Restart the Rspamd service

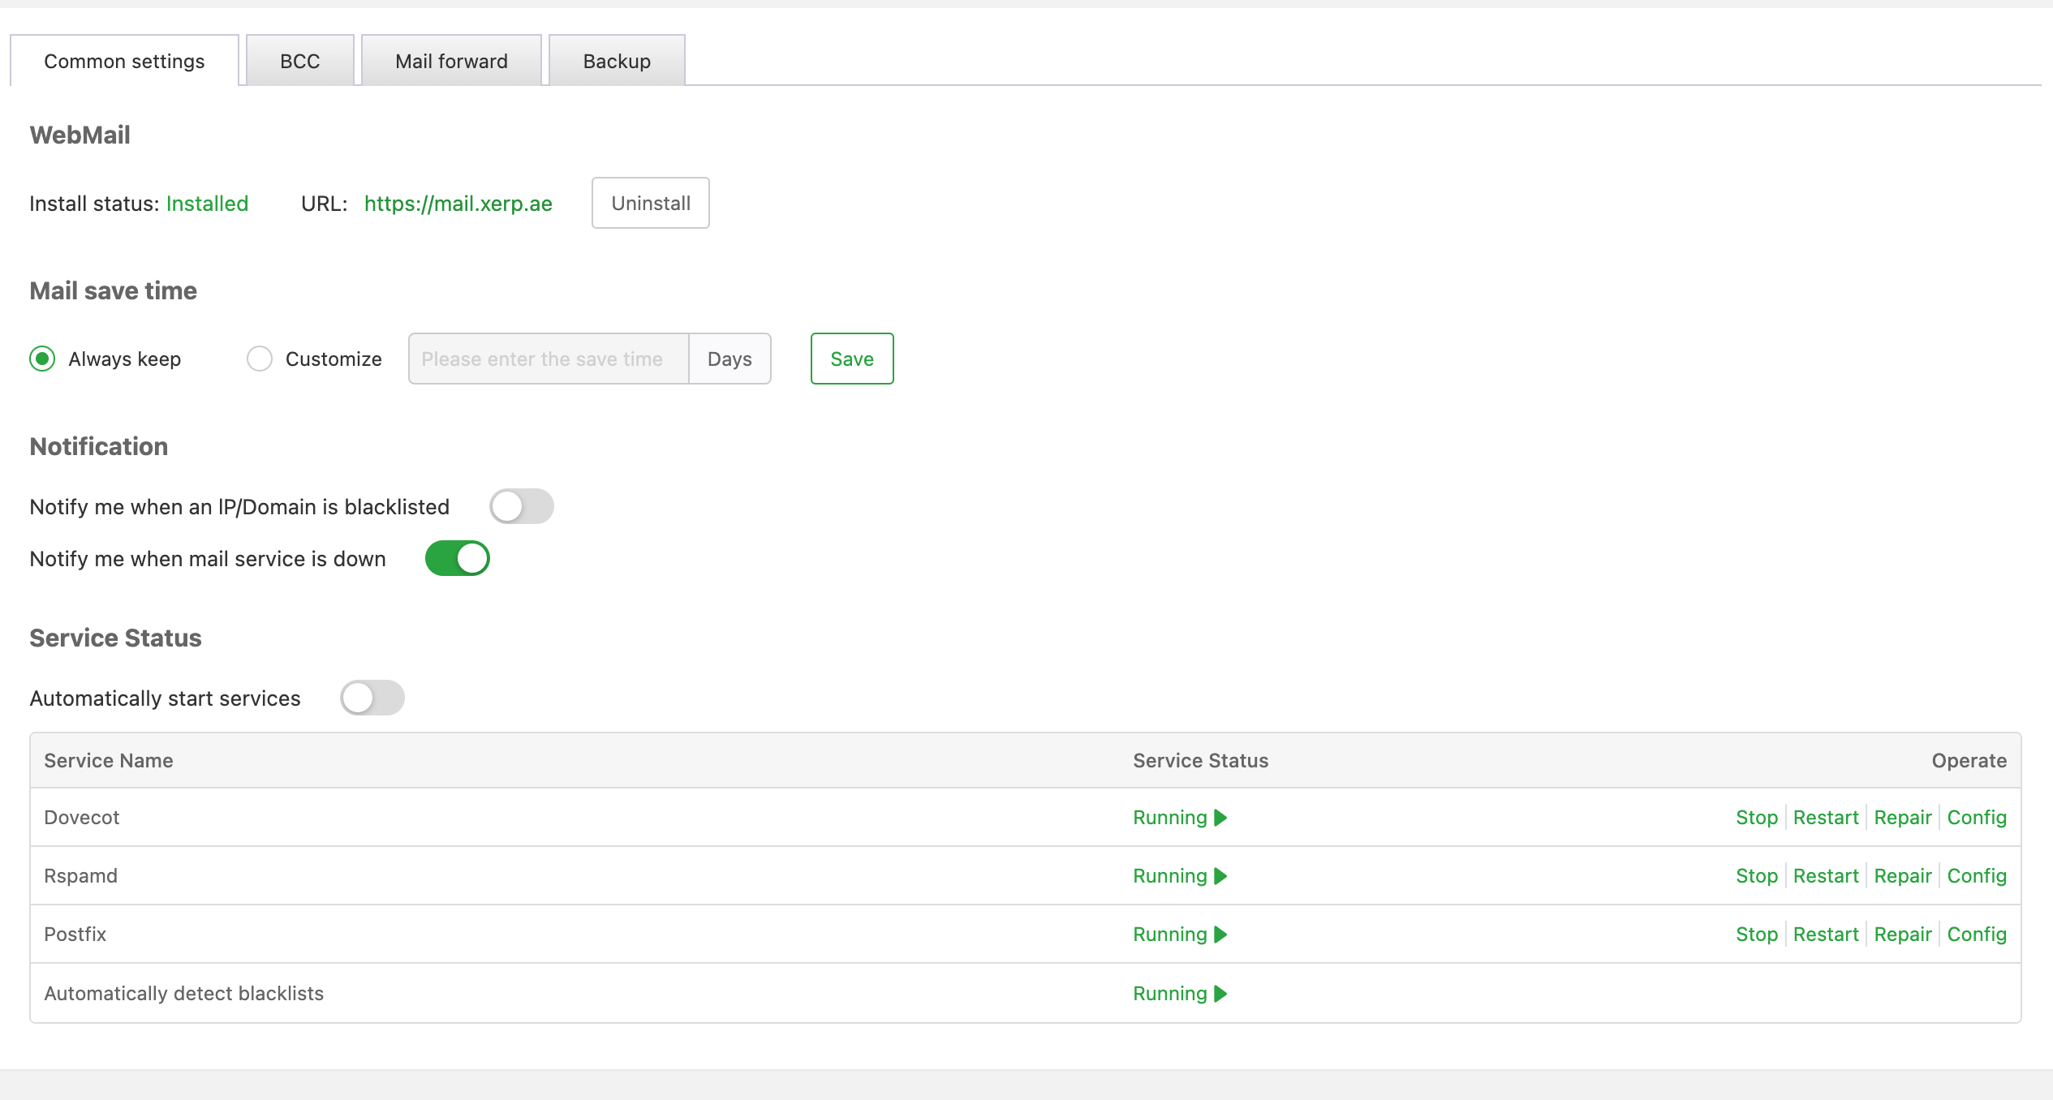pos(1825,876)
